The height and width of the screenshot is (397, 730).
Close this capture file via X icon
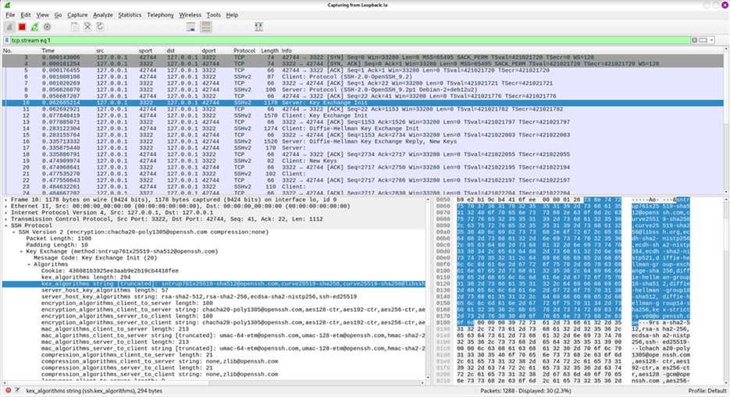87,27
